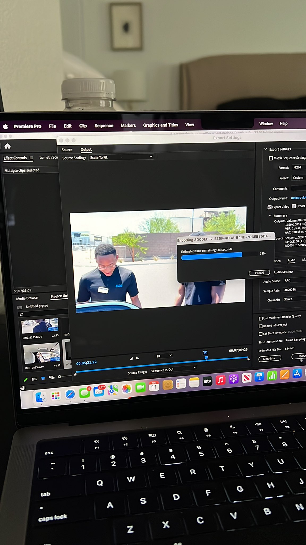Screen dimensions: 306x545
Task: Switch to the Output tab
Action: point(86,150)
